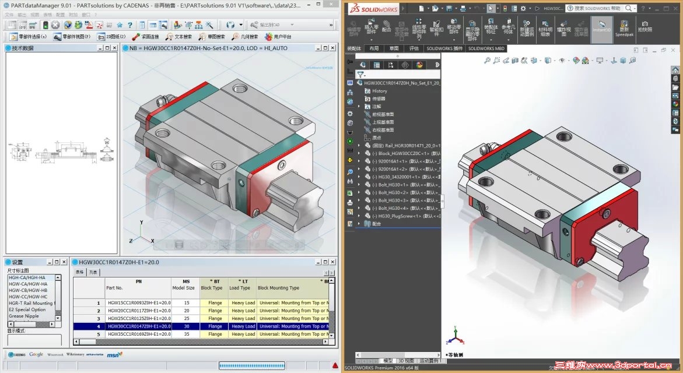
Task: Switch to the 列表 tab in table panel
Action: point(93,272)
